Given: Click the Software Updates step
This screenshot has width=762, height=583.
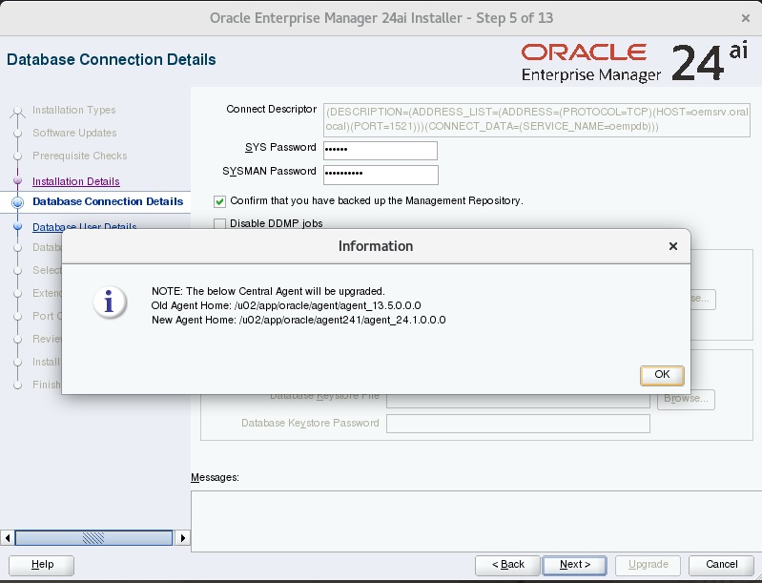Looking at the screenshot, I should pyautogui.click(x=74, y=133).
